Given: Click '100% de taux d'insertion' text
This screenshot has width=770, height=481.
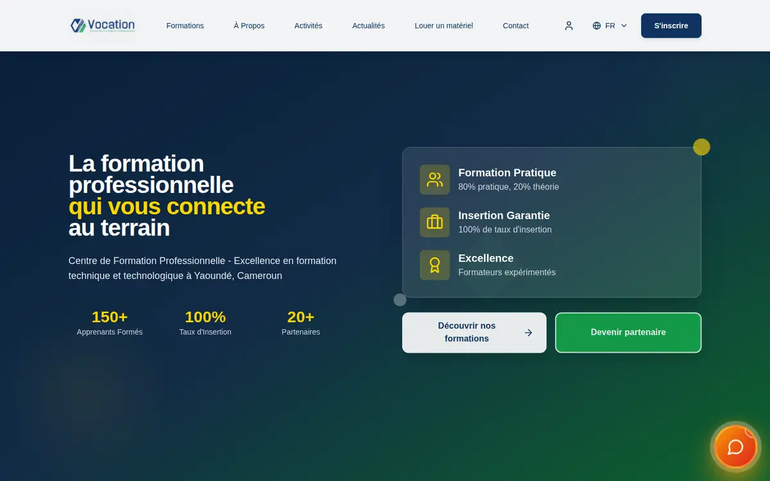Looking at the screenshot, I should (505, 230).
